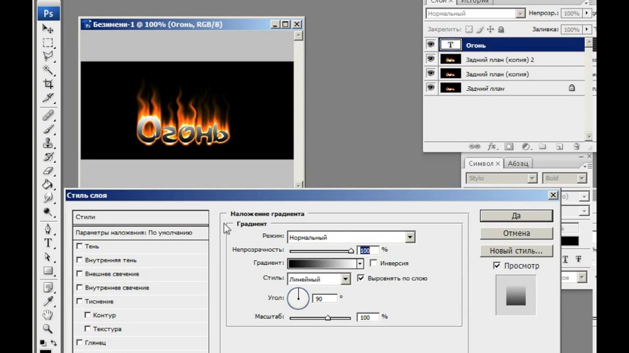Select the Zoom magnifier tool
Viewport: 629px width, 353px height.
point(48,329)
